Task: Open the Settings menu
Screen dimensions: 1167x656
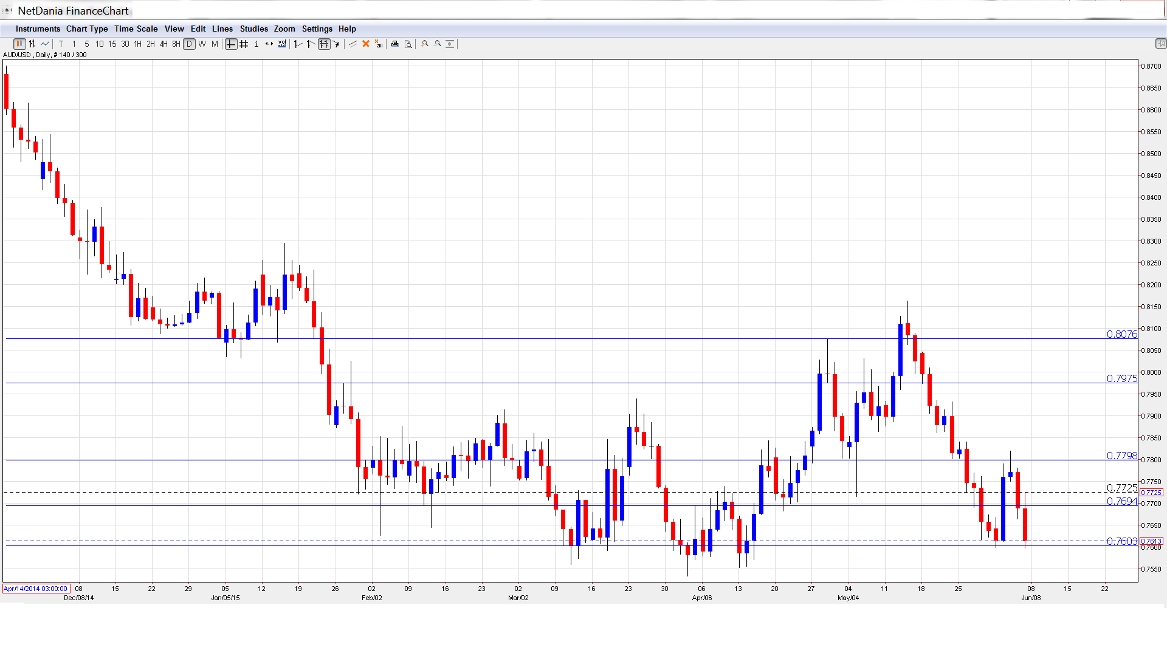Action: pyautogui.click(x=317, y=29)
